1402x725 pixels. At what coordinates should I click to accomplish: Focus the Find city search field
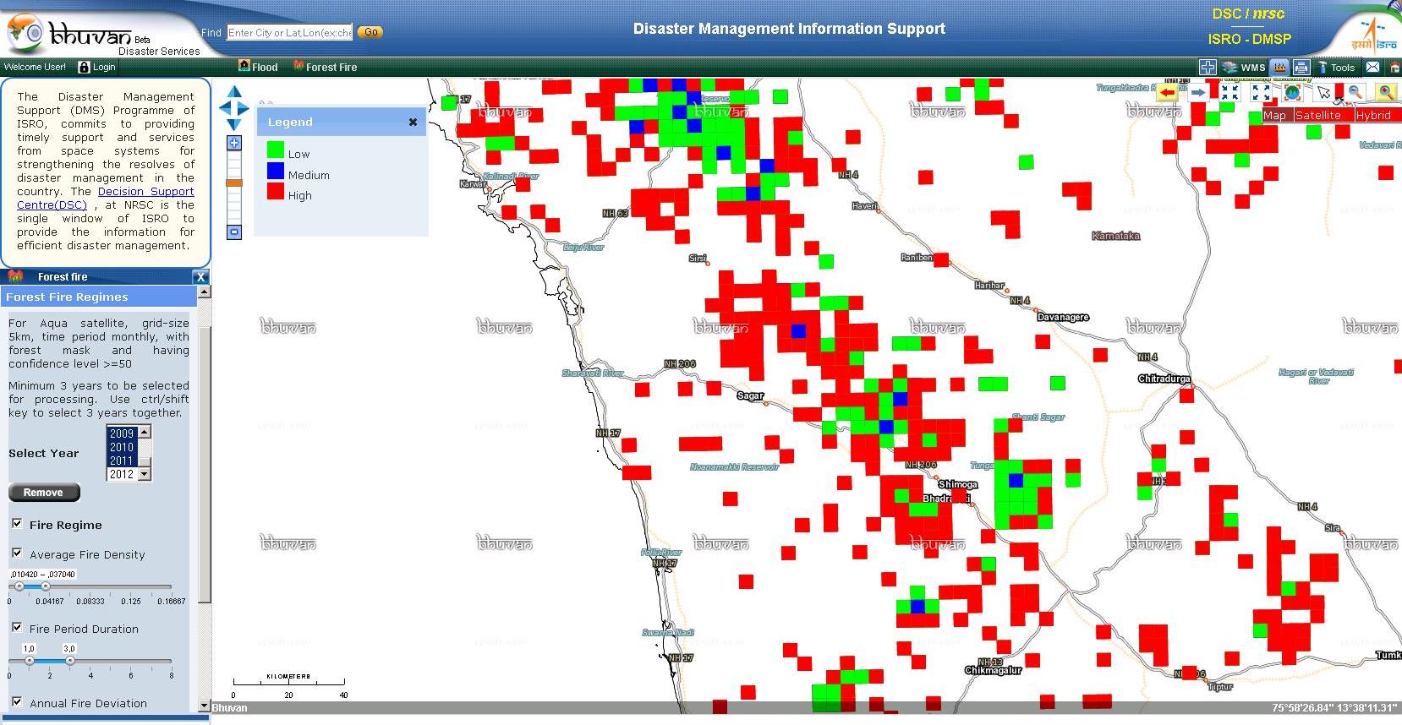point(289,32)
